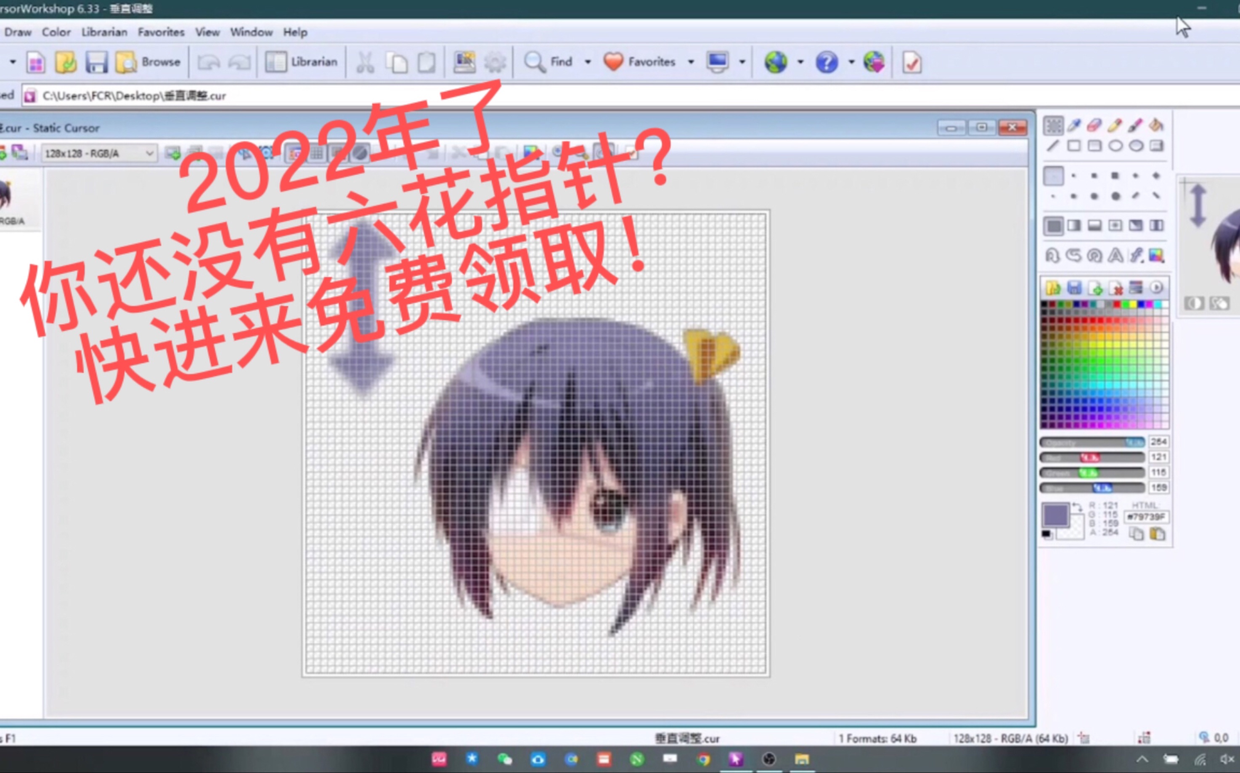Choose the Flood Fill bucket tool
This screenshot has height=773, width=1240.
click(x=1156, y=125)
